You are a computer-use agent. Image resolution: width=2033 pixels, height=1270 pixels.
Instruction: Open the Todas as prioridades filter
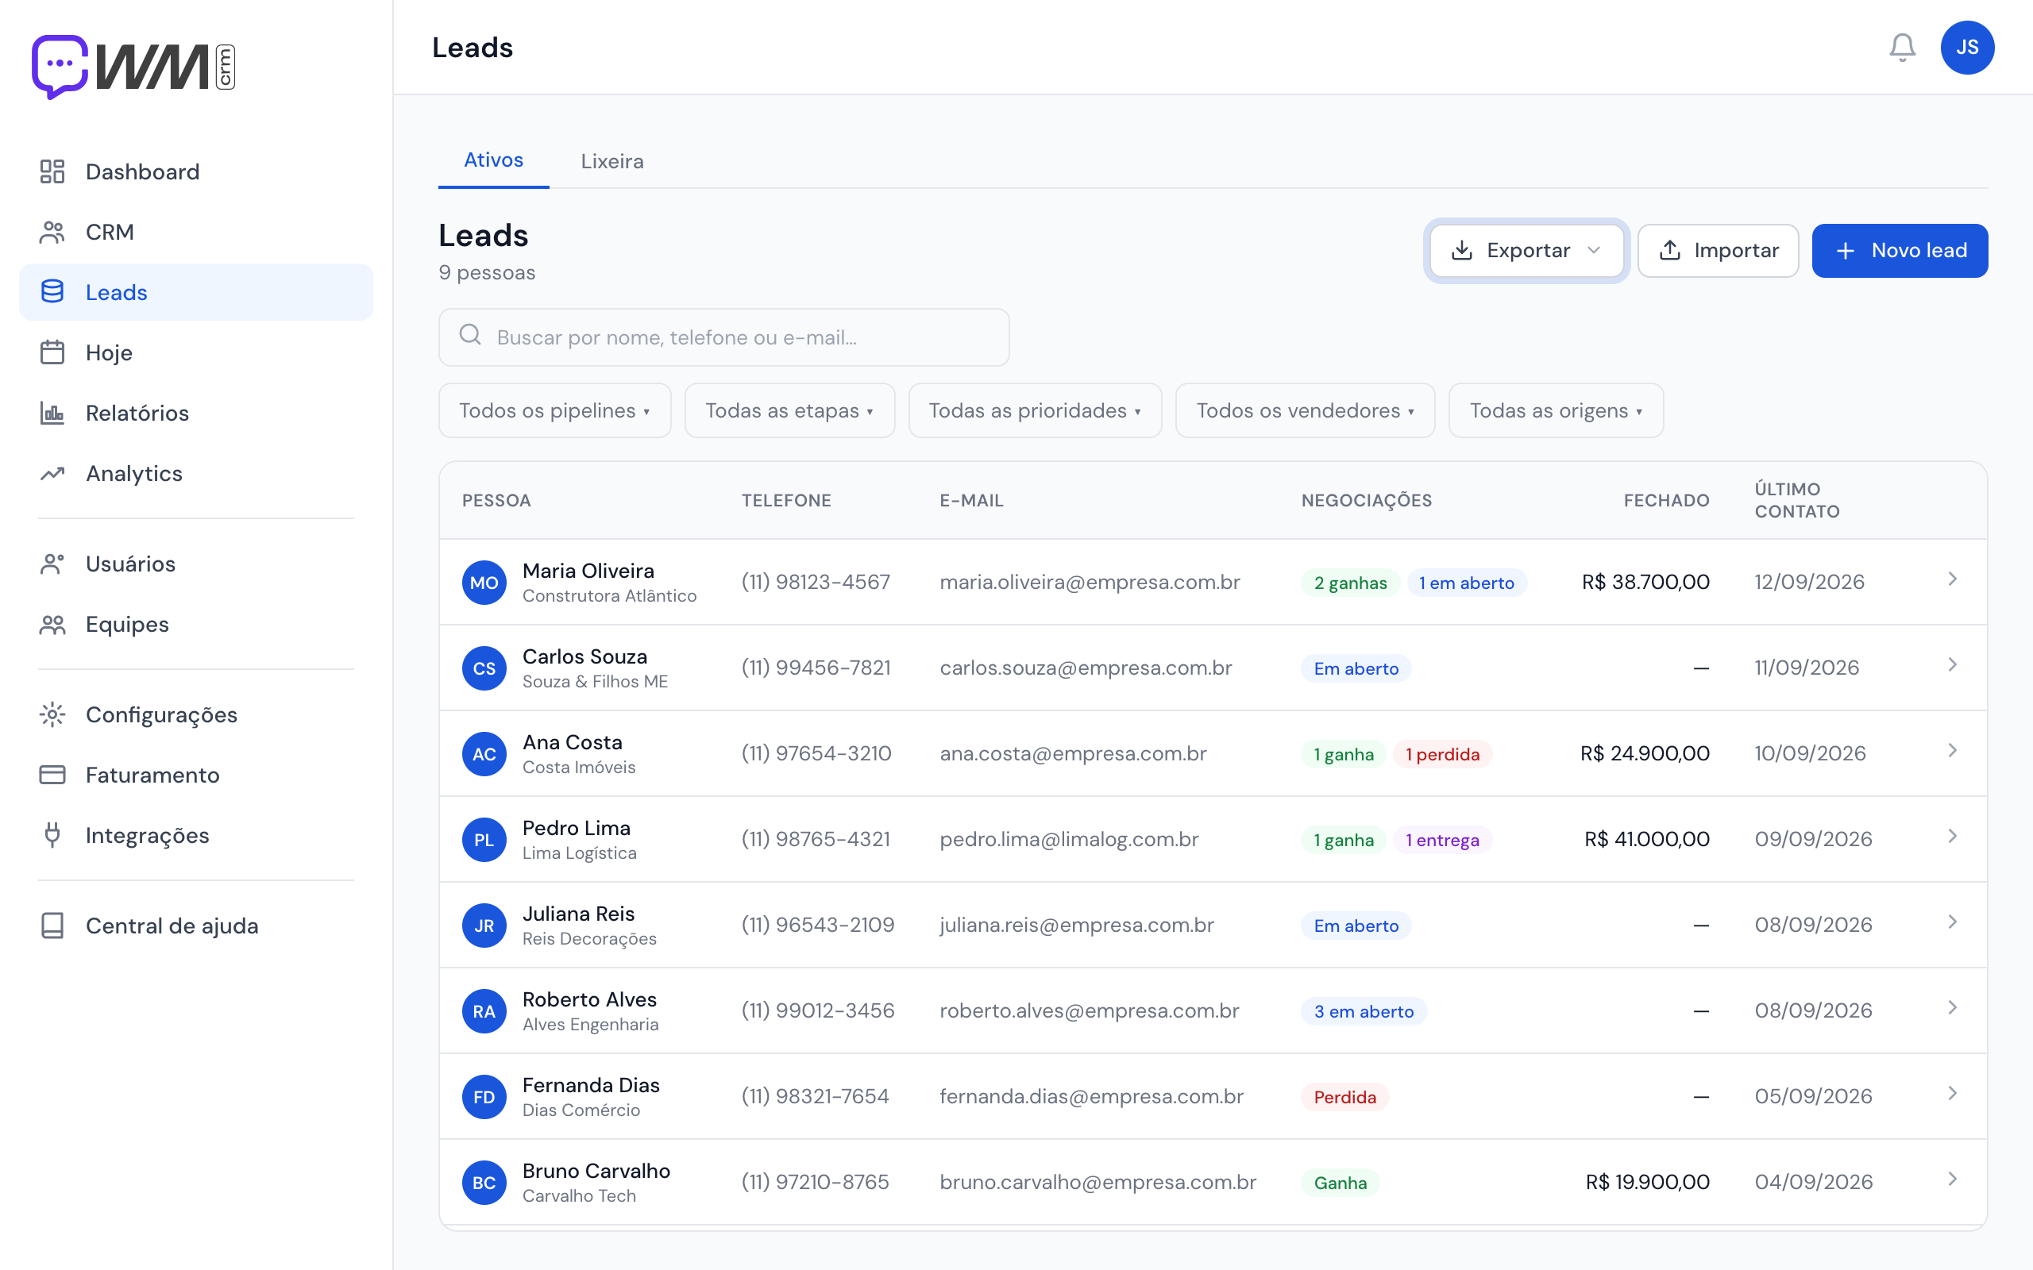1035,410
